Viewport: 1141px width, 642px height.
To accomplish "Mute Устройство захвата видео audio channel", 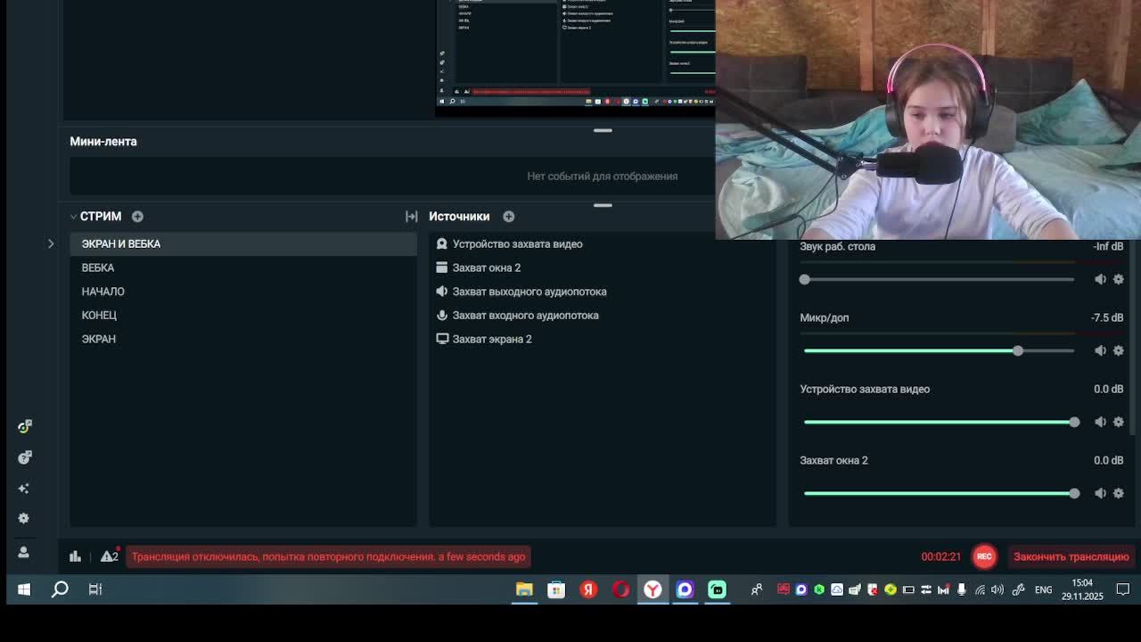I will click(1100, 422).
